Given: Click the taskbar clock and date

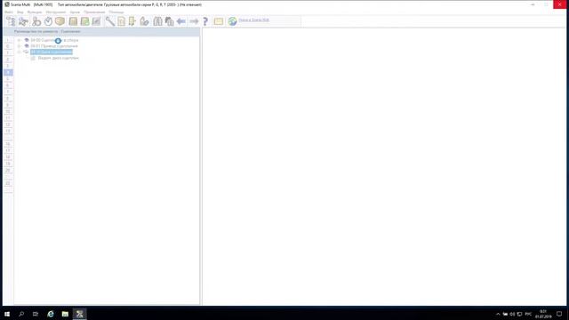Looking at the screenshot, I should pyautogui.click(x=543, y=314).
